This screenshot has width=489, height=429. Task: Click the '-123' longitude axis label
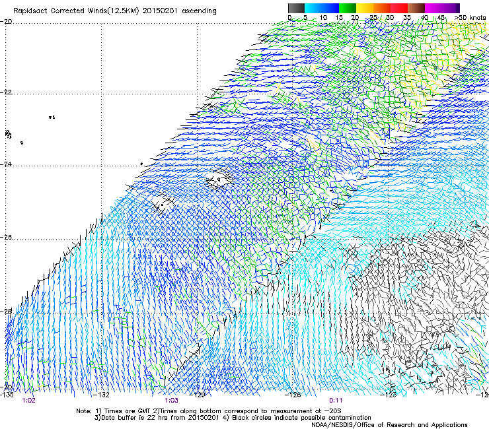(x=389, y=395)
